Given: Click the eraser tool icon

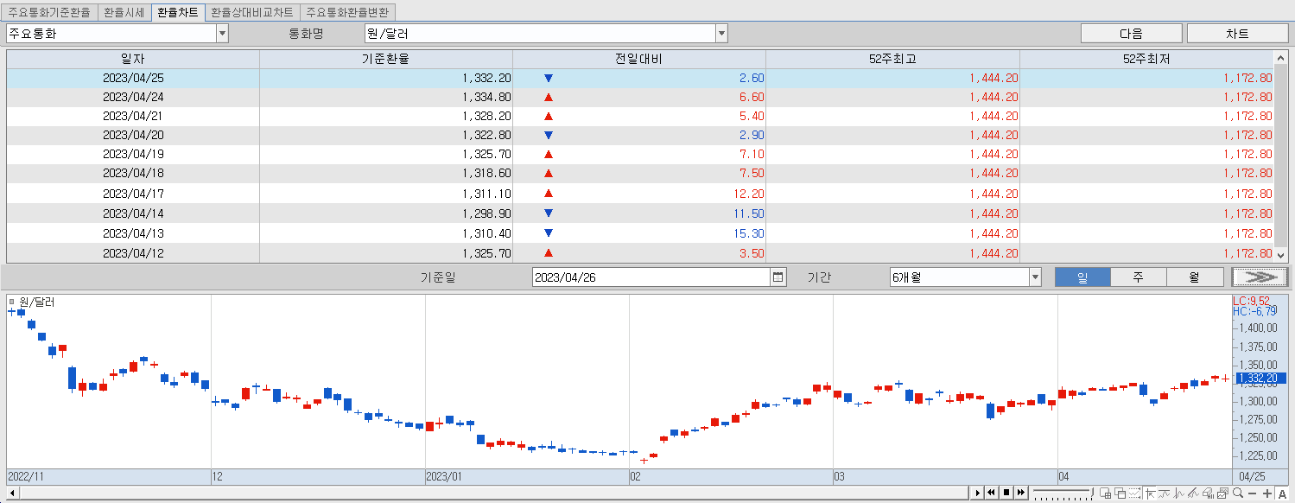Looking at the screenshot, I should coord(1208,493).
